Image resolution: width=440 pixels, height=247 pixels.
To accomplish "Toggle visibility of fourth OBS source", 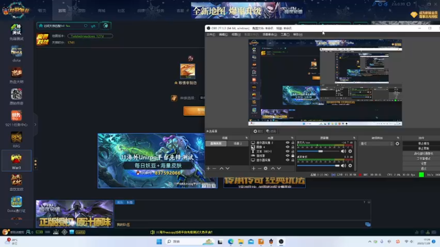I will [x=287, y=156].
